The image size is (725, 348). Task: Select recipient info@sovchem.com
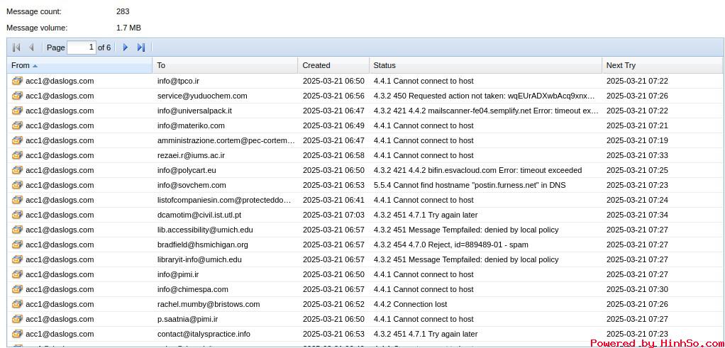[x=192, y=185]
